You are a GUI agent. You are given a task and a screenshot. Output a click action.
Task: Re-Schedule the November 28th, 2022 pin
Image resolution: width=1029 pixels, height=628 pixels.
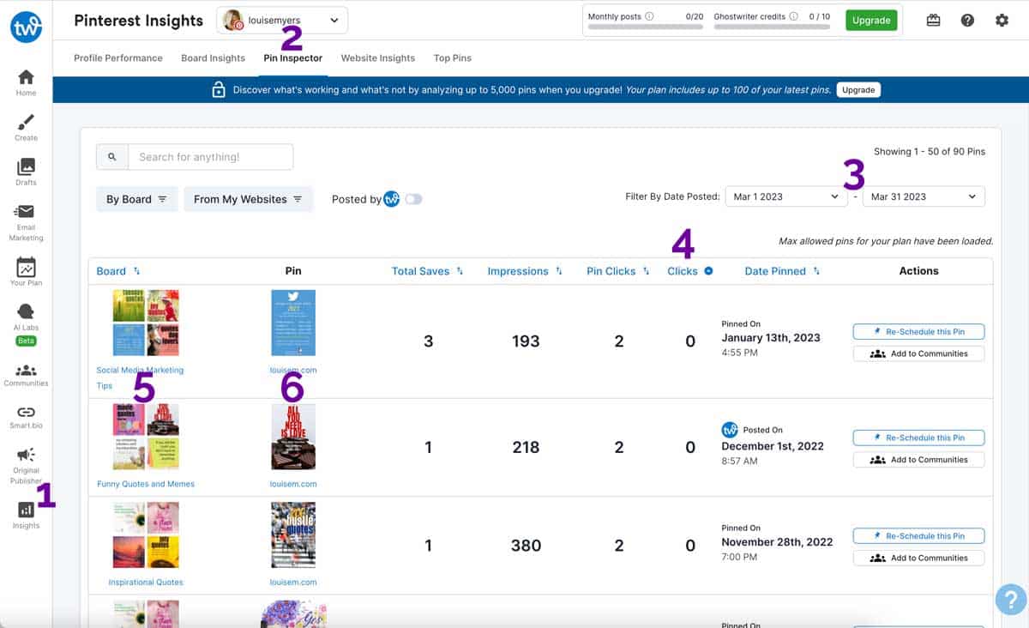click(x=918, y=536)
